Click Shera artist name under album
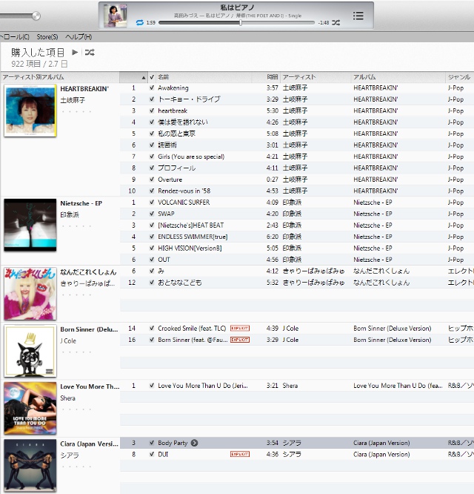This screenshot has width=474, height=494. [x=67, y=398]
